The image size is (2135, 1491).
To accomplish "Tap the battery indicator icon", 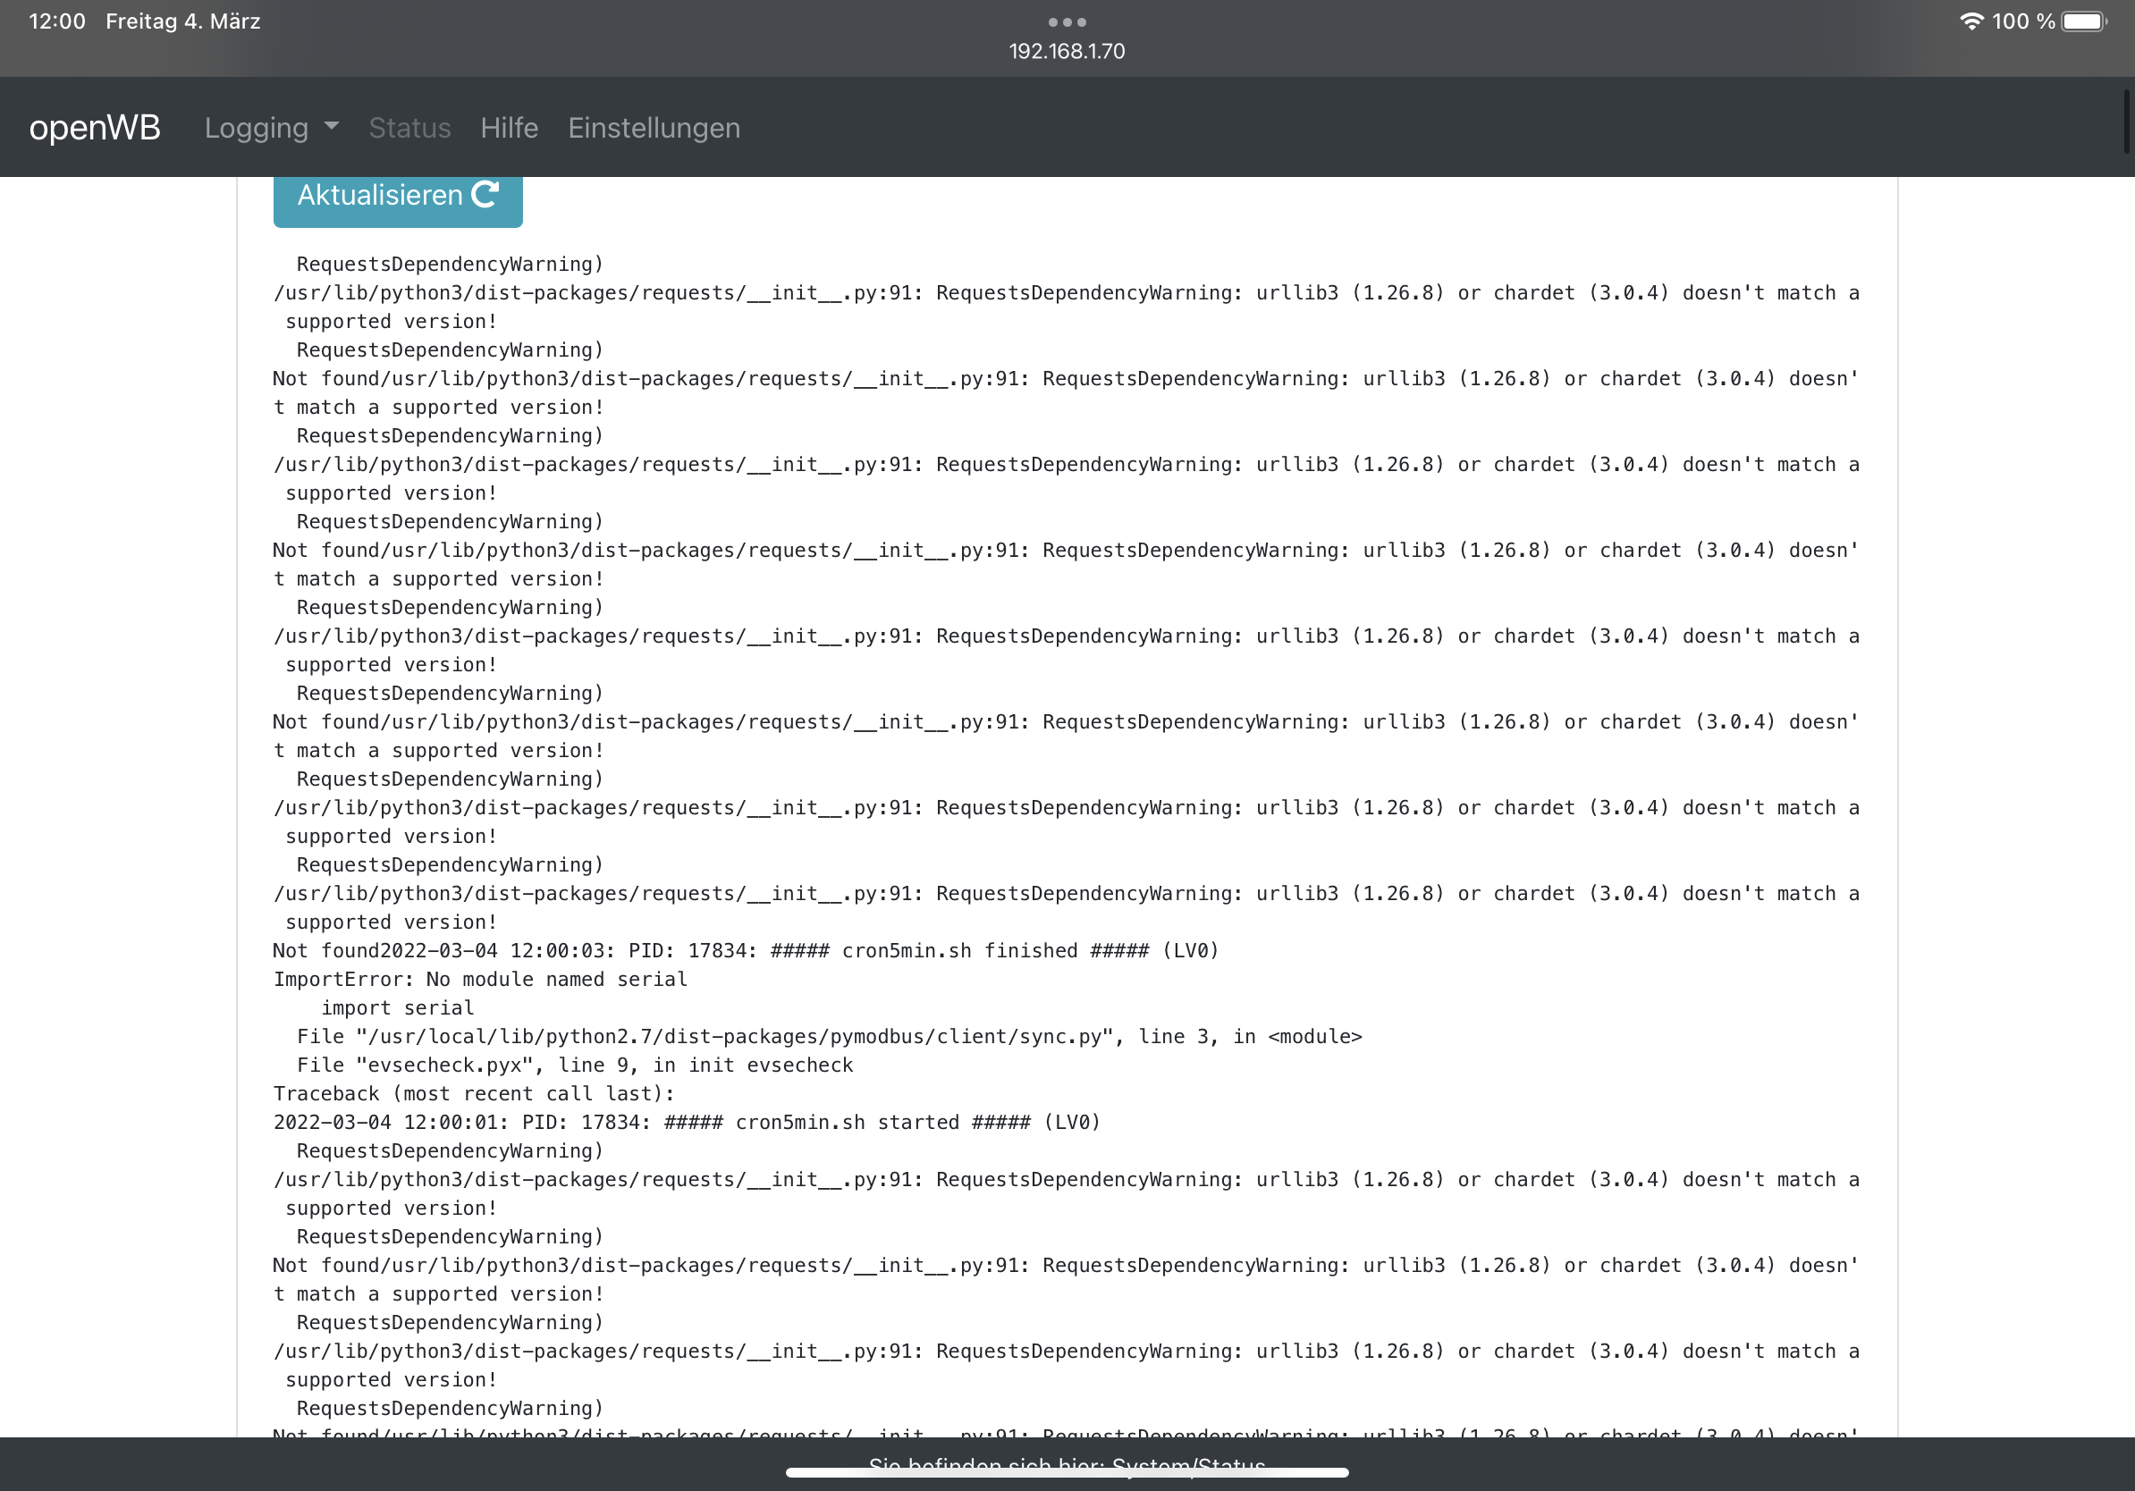I will (2084, 21).
